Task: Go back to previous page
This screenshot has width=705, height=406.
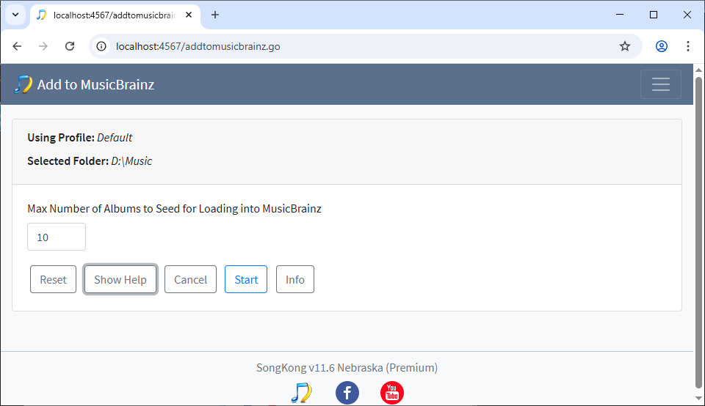Action: point(17,46)
